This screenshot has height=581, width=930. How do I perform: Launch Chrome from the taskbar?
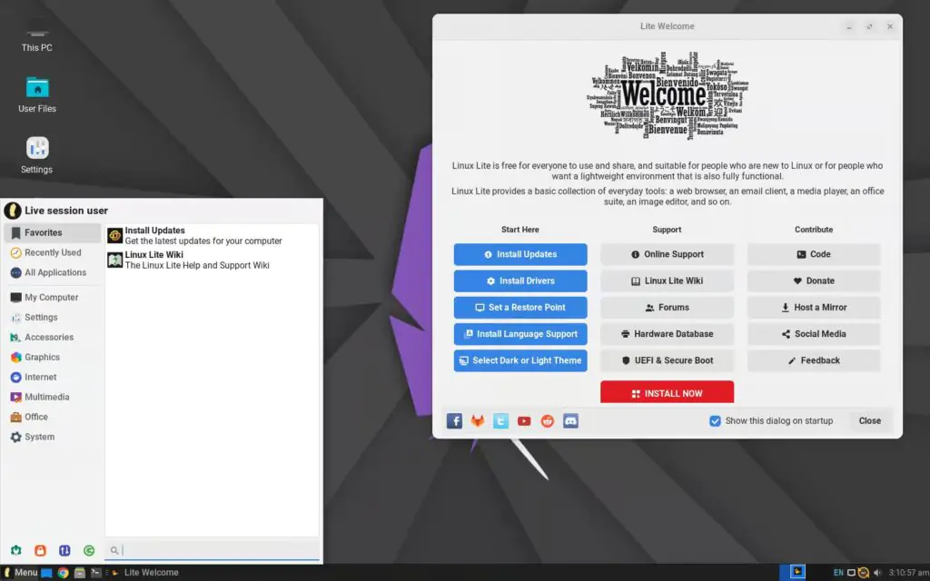coord(63,573)
